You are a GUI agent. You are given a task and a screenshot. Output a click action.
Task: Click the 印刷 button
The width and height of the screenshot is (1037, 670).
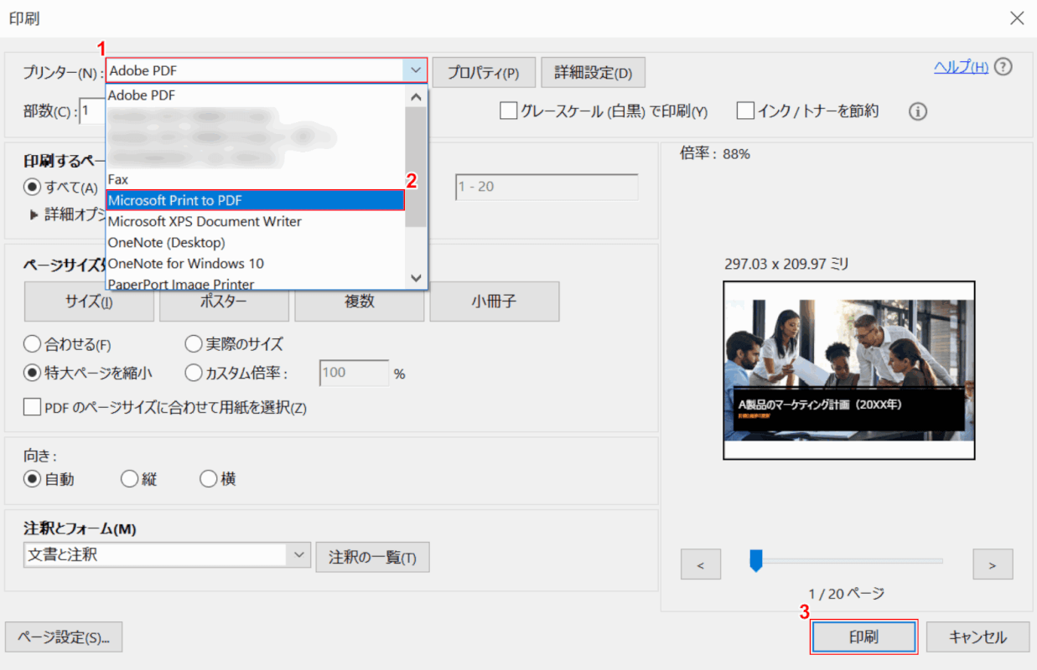[863, 636]
